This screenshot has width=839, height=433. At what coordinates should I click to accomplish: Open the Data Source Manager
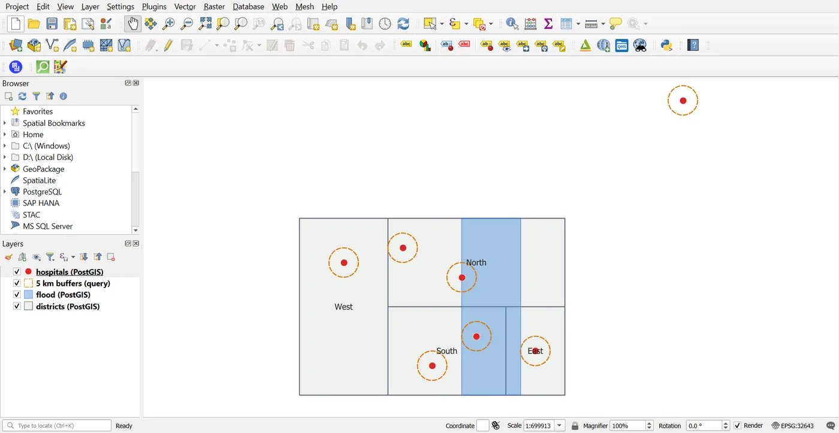(x=16, y=46)
